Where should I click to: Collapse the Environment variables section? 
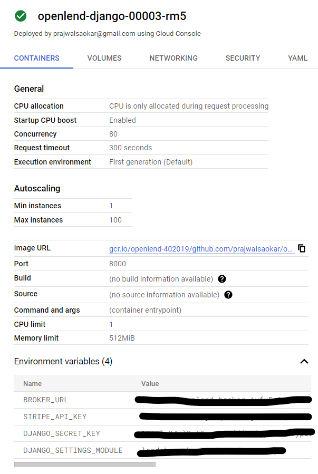pos(304,362)
